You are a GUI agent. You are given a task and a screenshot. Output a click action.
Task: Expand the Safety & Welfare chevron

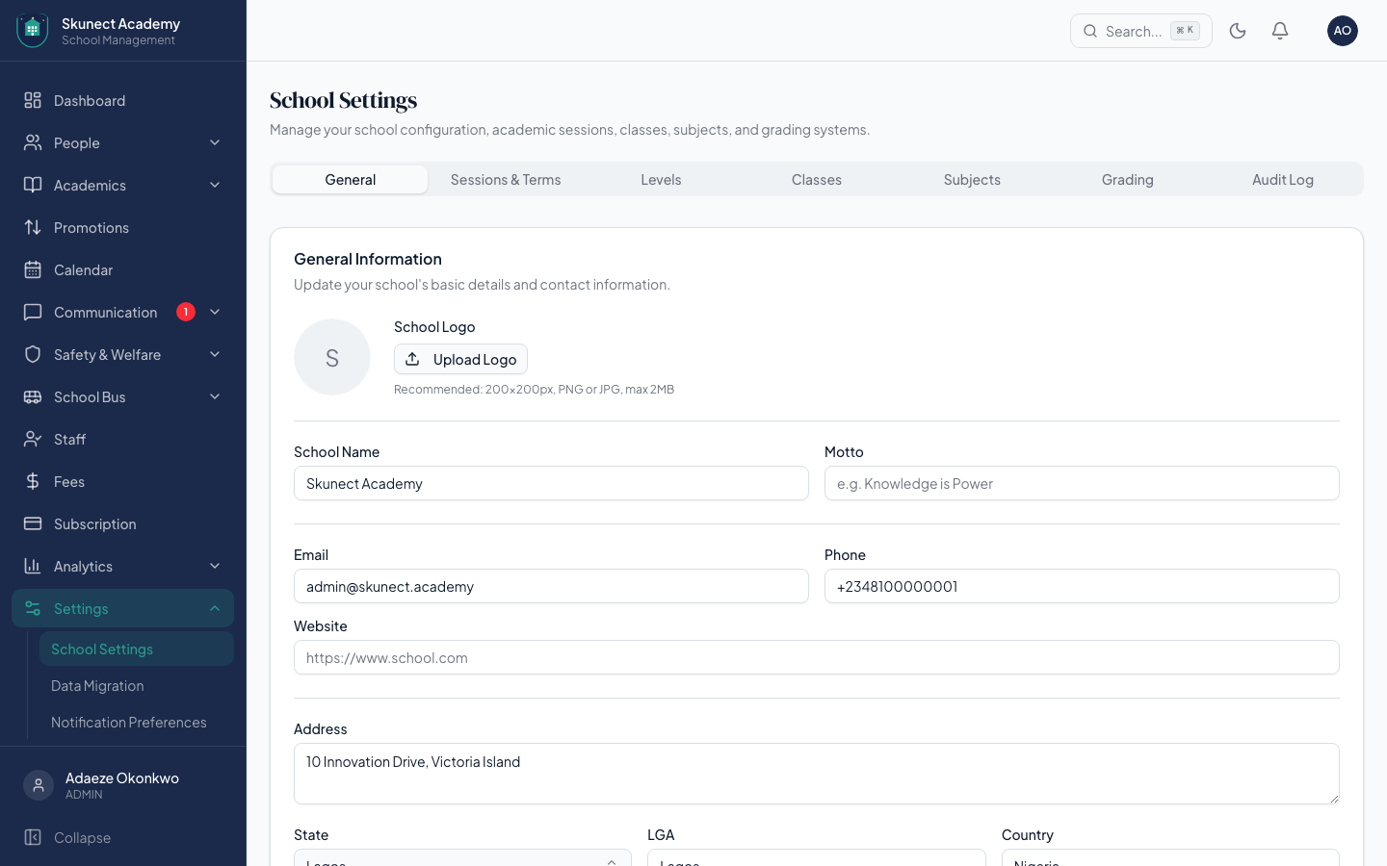[215, 354]
